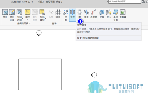
Task: Click the right elevation marker symbol
Action: (x=94, y=75)
